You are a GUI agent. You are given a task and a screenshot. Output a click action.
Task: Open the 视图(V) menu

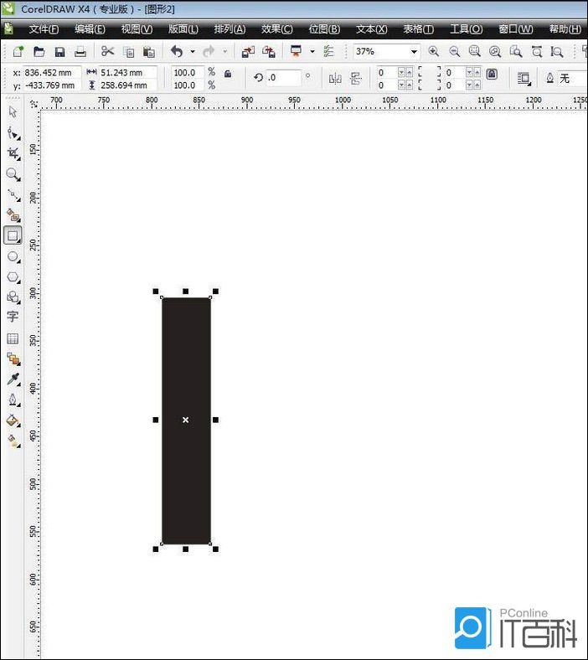137,29
